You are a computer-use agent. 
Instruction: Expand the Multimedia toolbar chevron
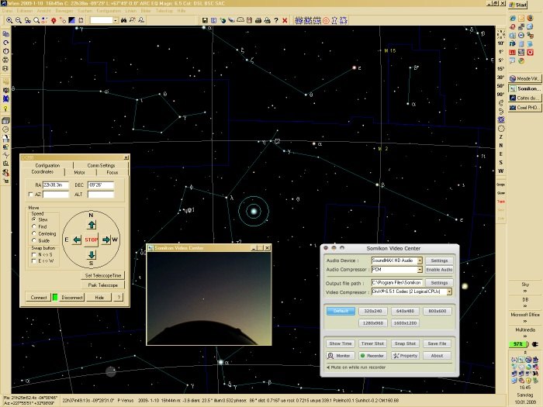point(525,336)
